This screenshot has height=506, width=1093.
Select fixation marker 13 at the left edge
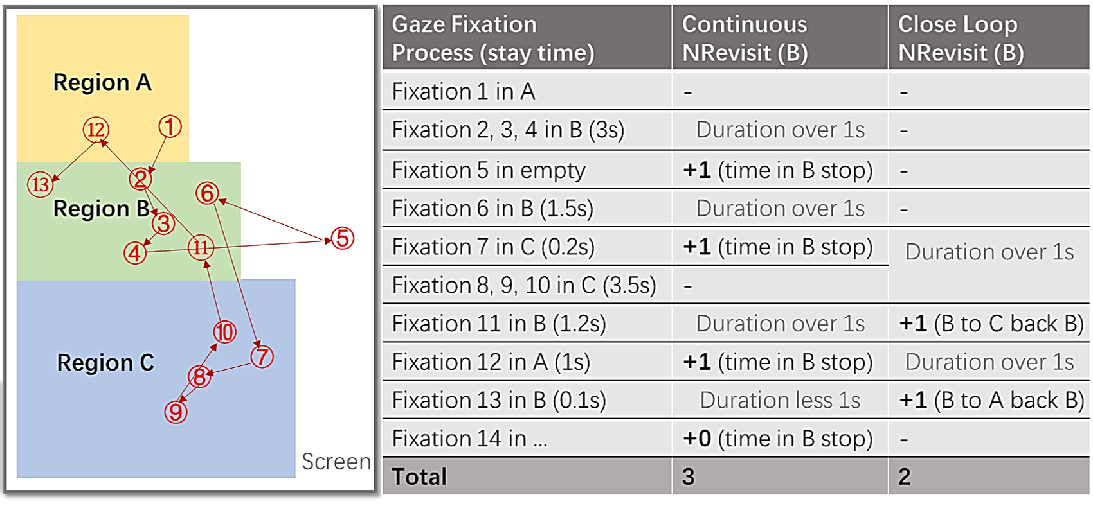click(40, 184)
